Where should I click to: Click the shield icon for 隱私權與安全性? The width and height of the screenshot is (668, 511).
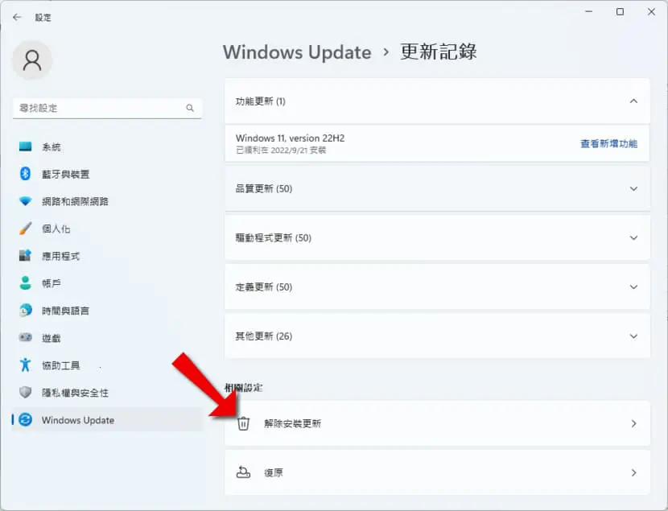tap(25, 392)
